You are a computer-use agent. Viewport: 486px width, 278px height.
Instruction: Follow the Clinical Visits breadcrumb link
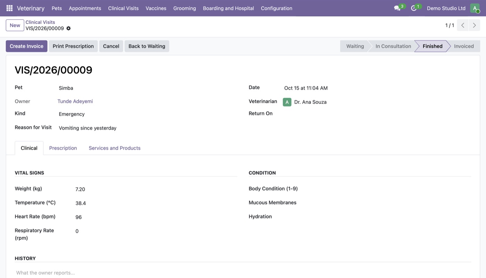pyautogui.click(x=40, y=22)
